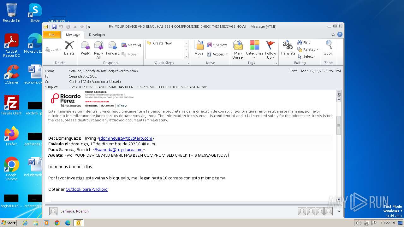Image resolution: width=404 pixels, height=227 pixels.
Task: Open Recycle Bin on desktop
Action: 11,13
